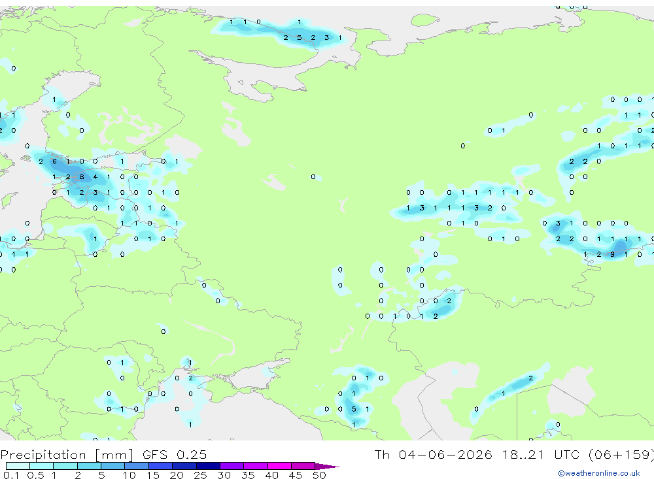
Task: Click the '(06+159)' forecast run text
Action: [x=621, y=454]
